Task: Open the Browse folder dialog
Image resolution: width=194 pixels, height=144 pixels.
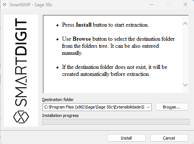Action: pos(172,107)
